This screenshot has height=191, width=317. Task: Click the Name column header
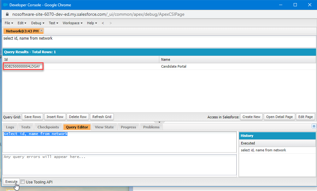click(237, 59)
